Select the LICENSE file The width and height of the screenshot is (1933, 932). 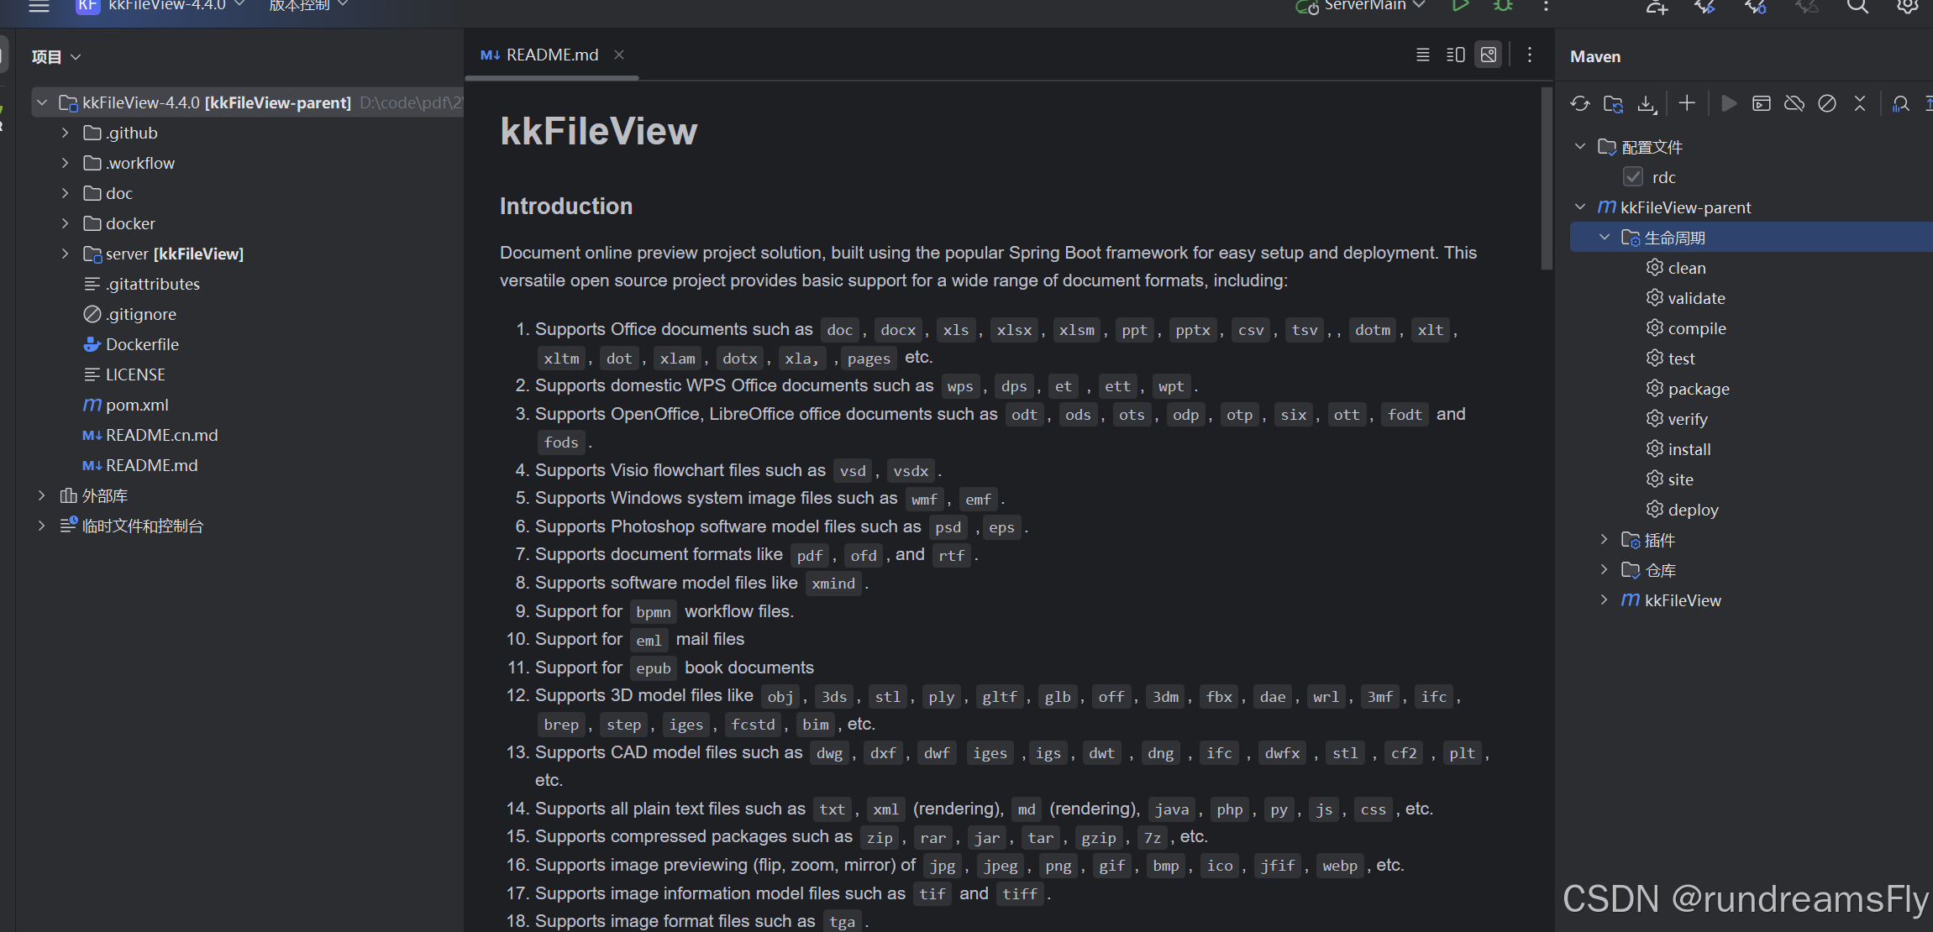click(124, 374)
